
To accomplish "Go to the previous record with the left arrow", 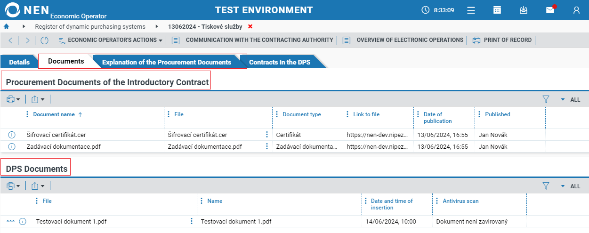I will [x=10, y=40].
